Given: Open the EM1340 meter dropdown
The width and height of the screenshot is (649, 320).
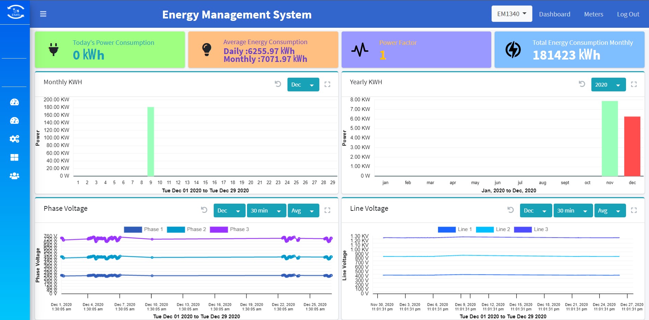Looking at the screenshot, I should [511, 14].
